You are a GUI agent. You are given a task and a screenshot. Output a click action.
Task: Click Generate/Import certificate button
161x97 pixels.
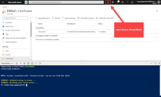[x=43, y=18]
